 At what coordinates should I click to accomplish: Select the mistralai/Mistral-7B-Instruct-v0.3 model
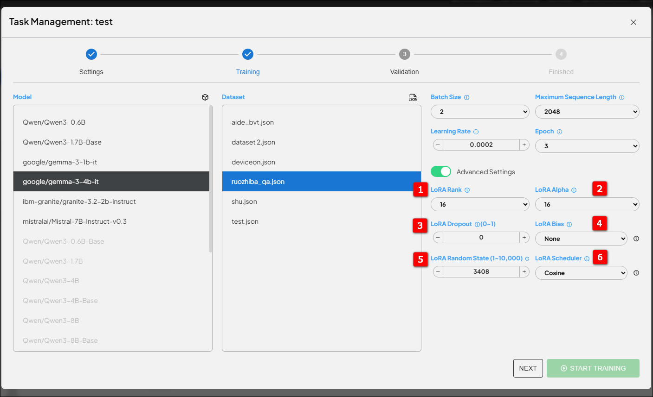(x=75, y=221)
